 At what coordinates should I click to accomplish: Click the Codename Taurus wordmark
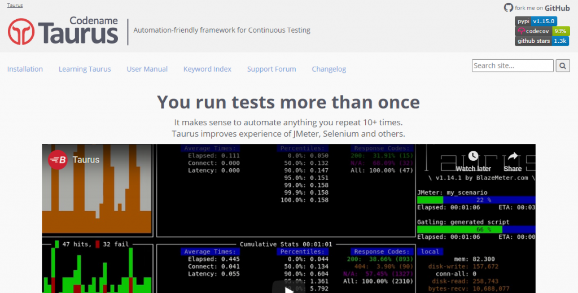click(x=78, y=30)
